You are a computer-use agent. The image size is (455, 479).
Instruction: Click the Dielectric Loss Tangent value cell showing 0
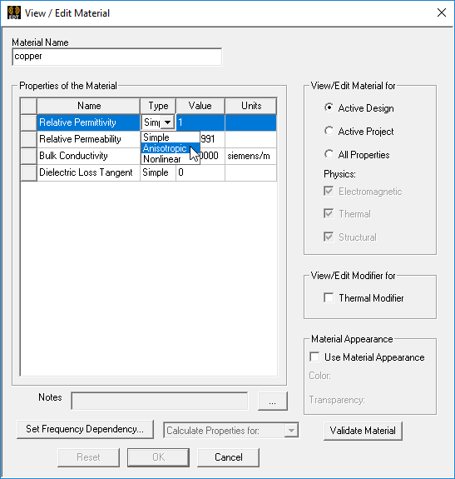point(200,172)
